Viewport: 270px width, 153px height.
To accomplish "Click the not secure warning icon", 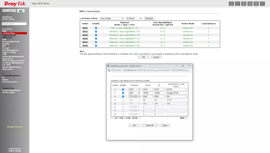I will pyautogui.click(x=109, y=70).
